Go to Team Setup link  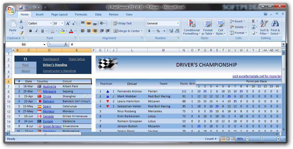click(x=77, y=59)
